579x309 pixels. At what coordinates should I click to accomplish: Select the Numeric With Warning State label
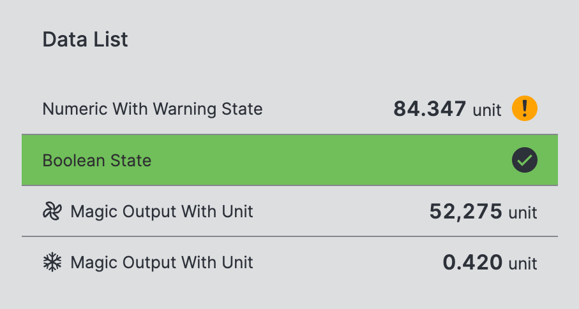153,109
